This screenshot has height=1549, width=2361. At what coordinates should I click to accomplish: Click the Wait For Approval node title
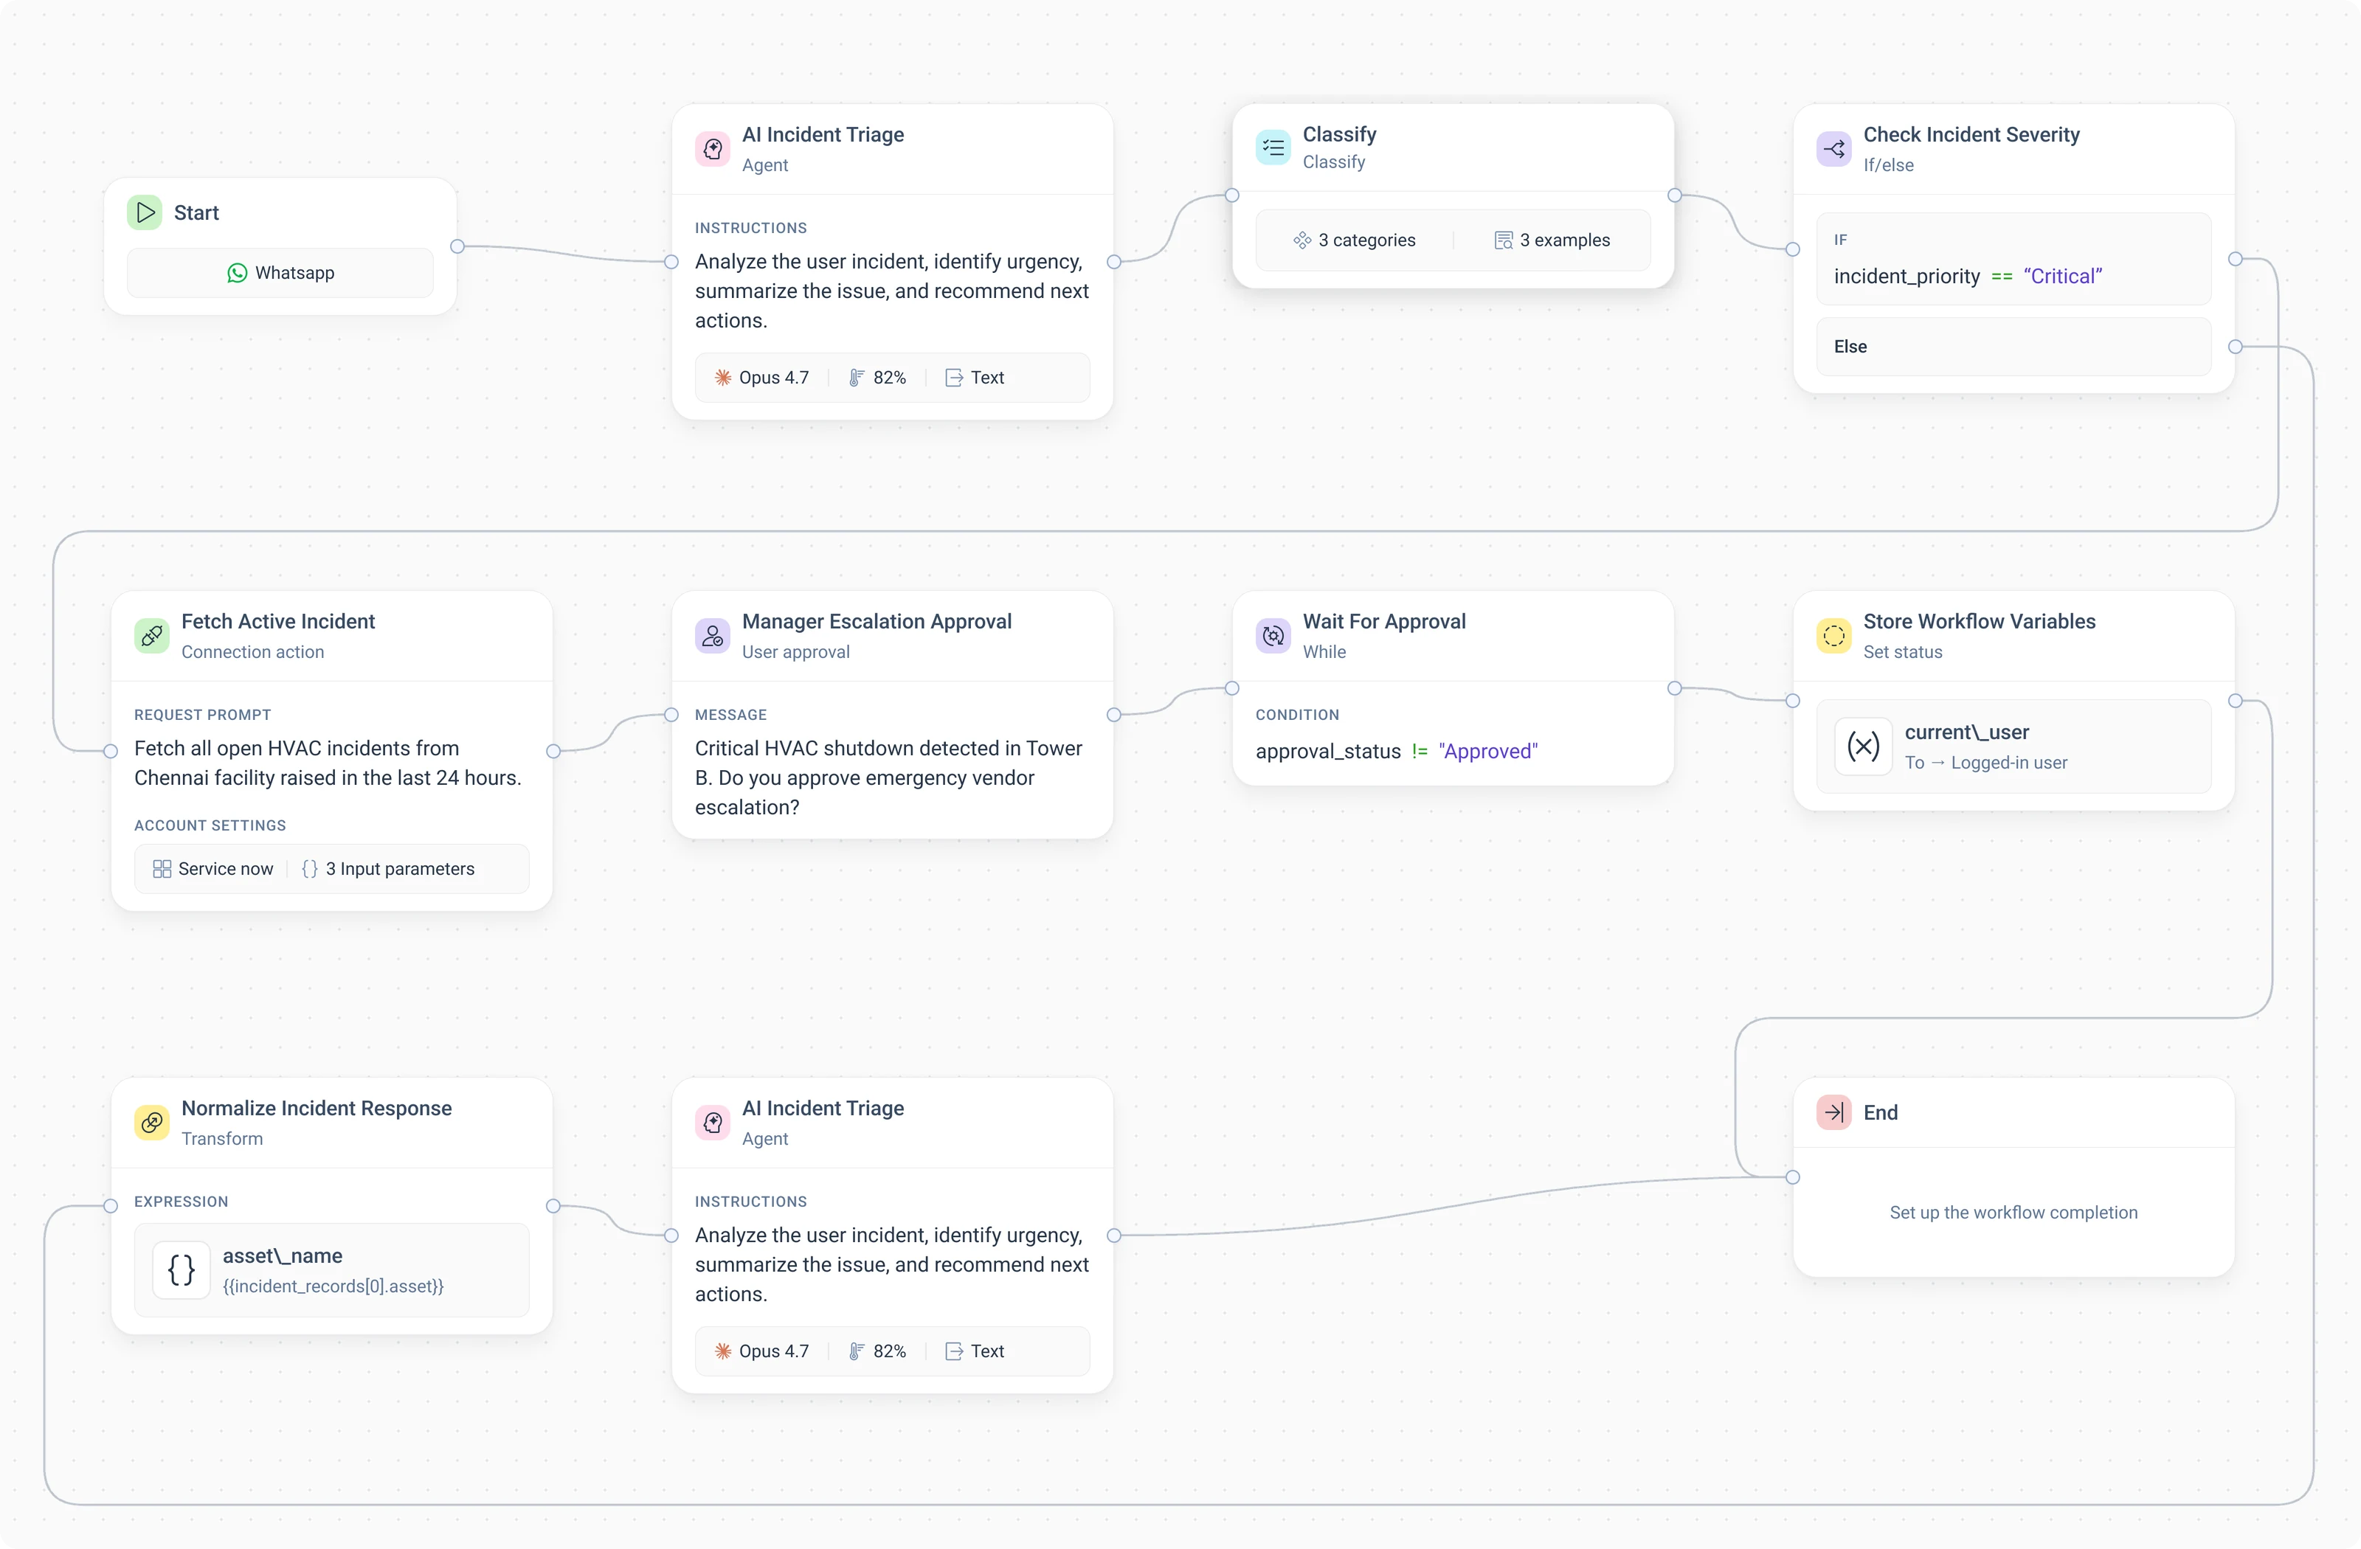pyautogui.click(x=1384, y=621)
